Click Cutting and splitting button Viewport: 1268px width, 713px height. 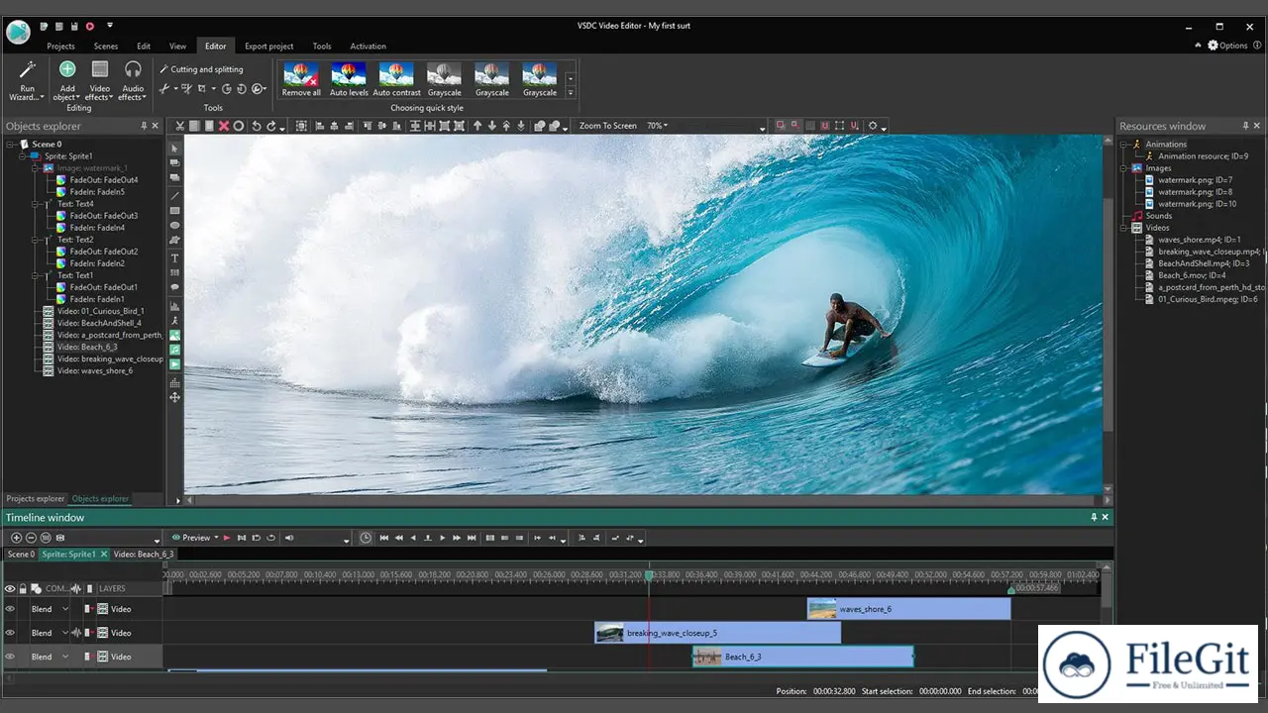[201, 69]
